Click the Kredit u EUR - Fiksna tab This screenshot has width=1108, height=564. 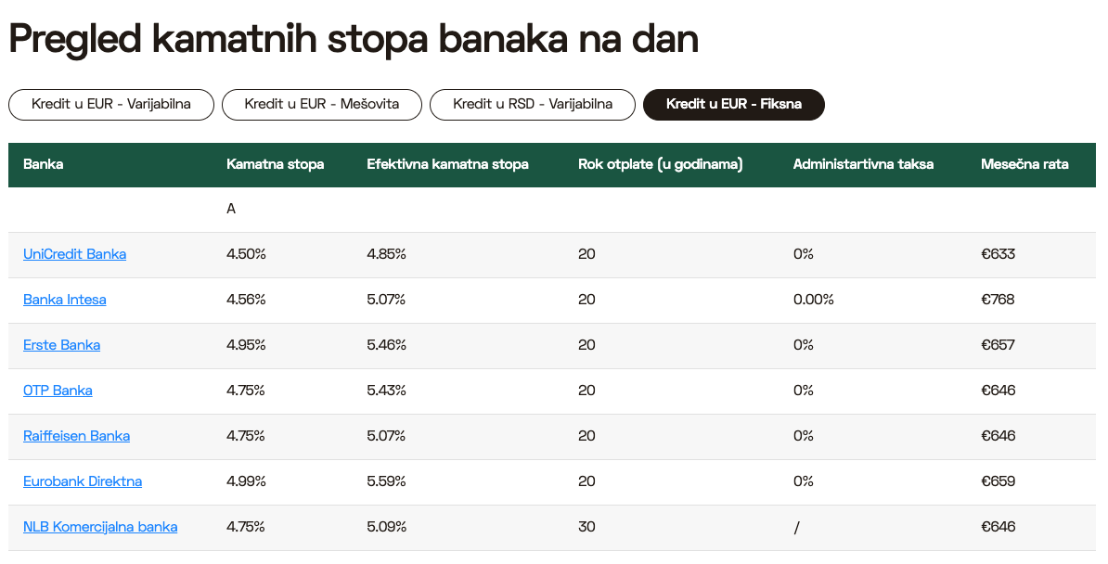(x=734, y=104)
